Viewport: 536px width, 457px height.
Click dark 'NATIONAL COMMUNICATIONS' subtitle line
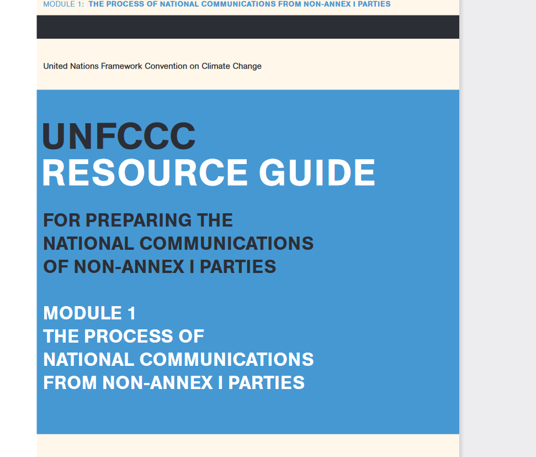coord(178,243)
